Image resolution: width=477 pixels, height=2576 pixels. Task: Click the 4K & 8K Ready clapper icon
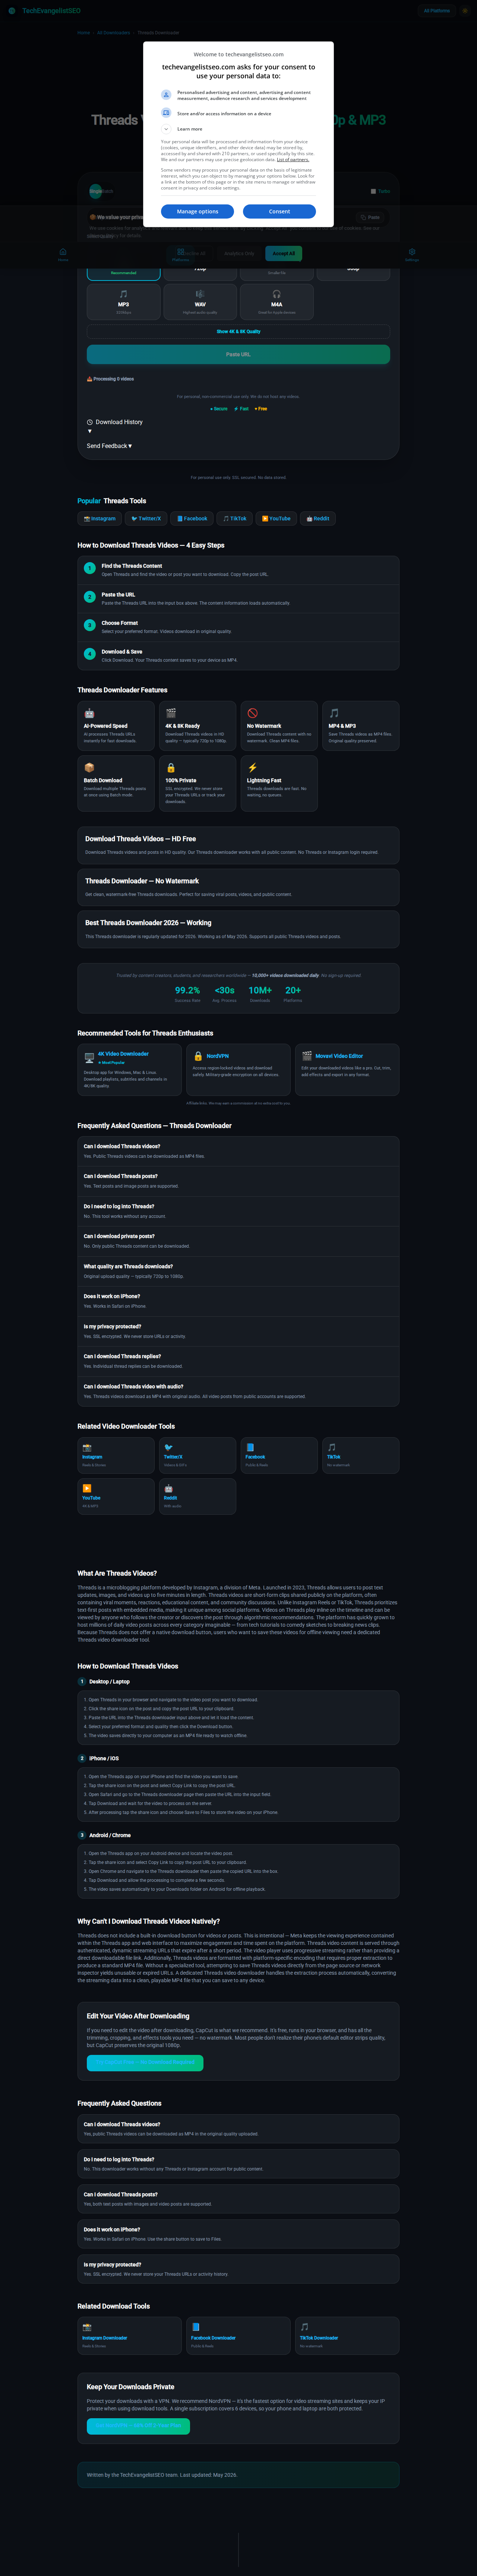[x=171, y=713]
